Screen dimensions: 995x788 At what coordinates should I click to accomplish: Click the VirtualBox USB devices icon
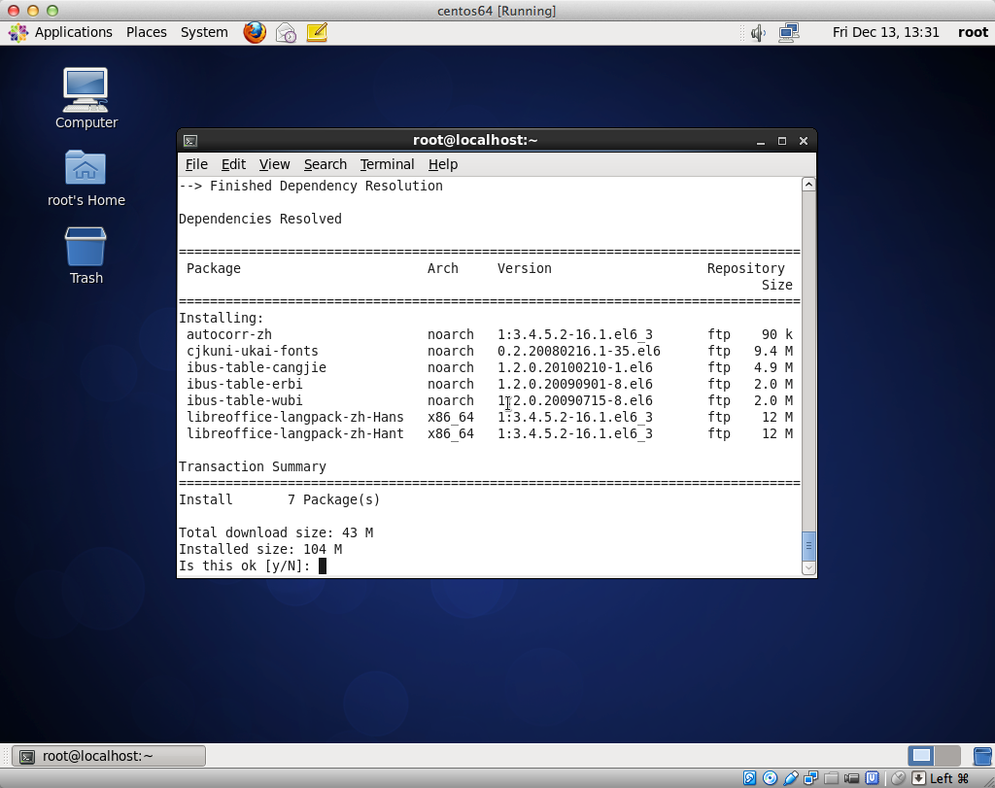(791, 778)
